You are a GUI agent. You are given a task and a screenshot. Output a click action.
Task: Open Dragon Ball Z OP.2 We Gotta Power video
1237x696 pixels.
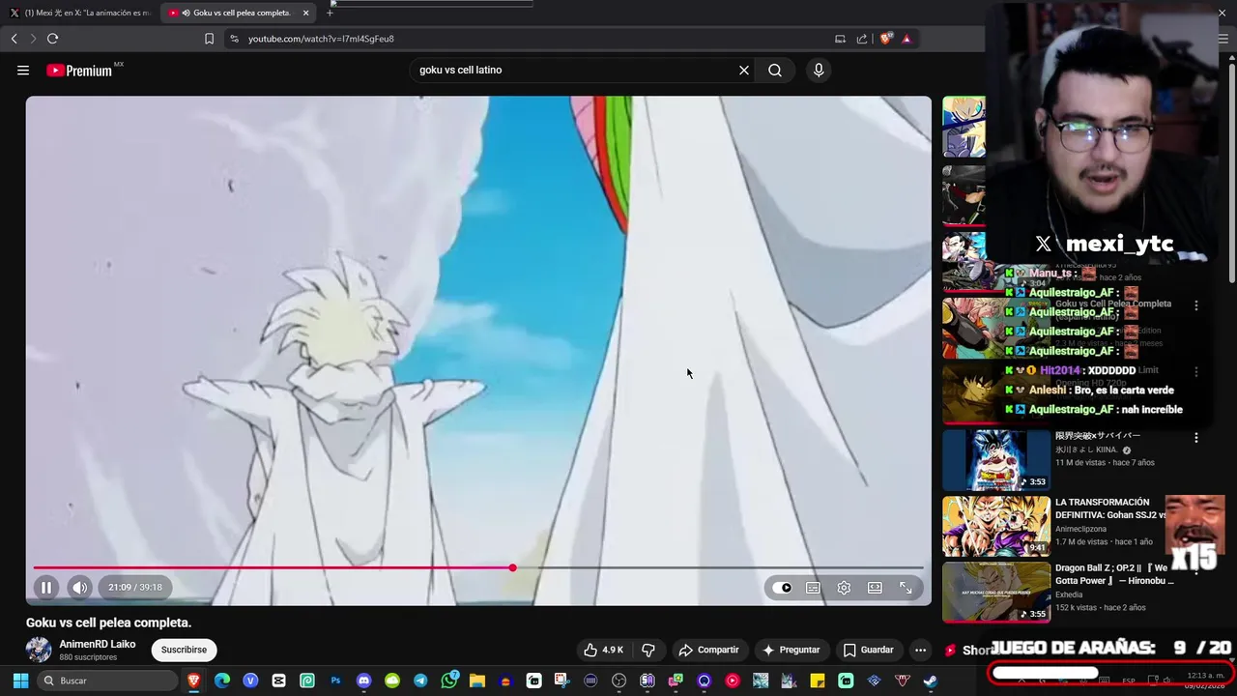click(x=1114, y=574)
